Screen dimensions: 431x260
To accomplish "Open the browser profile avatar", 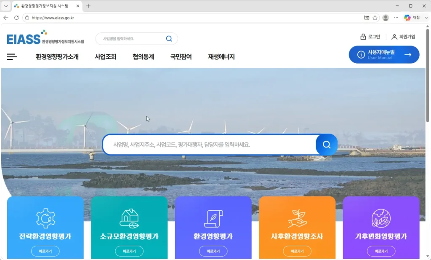I will pos(386,18).
